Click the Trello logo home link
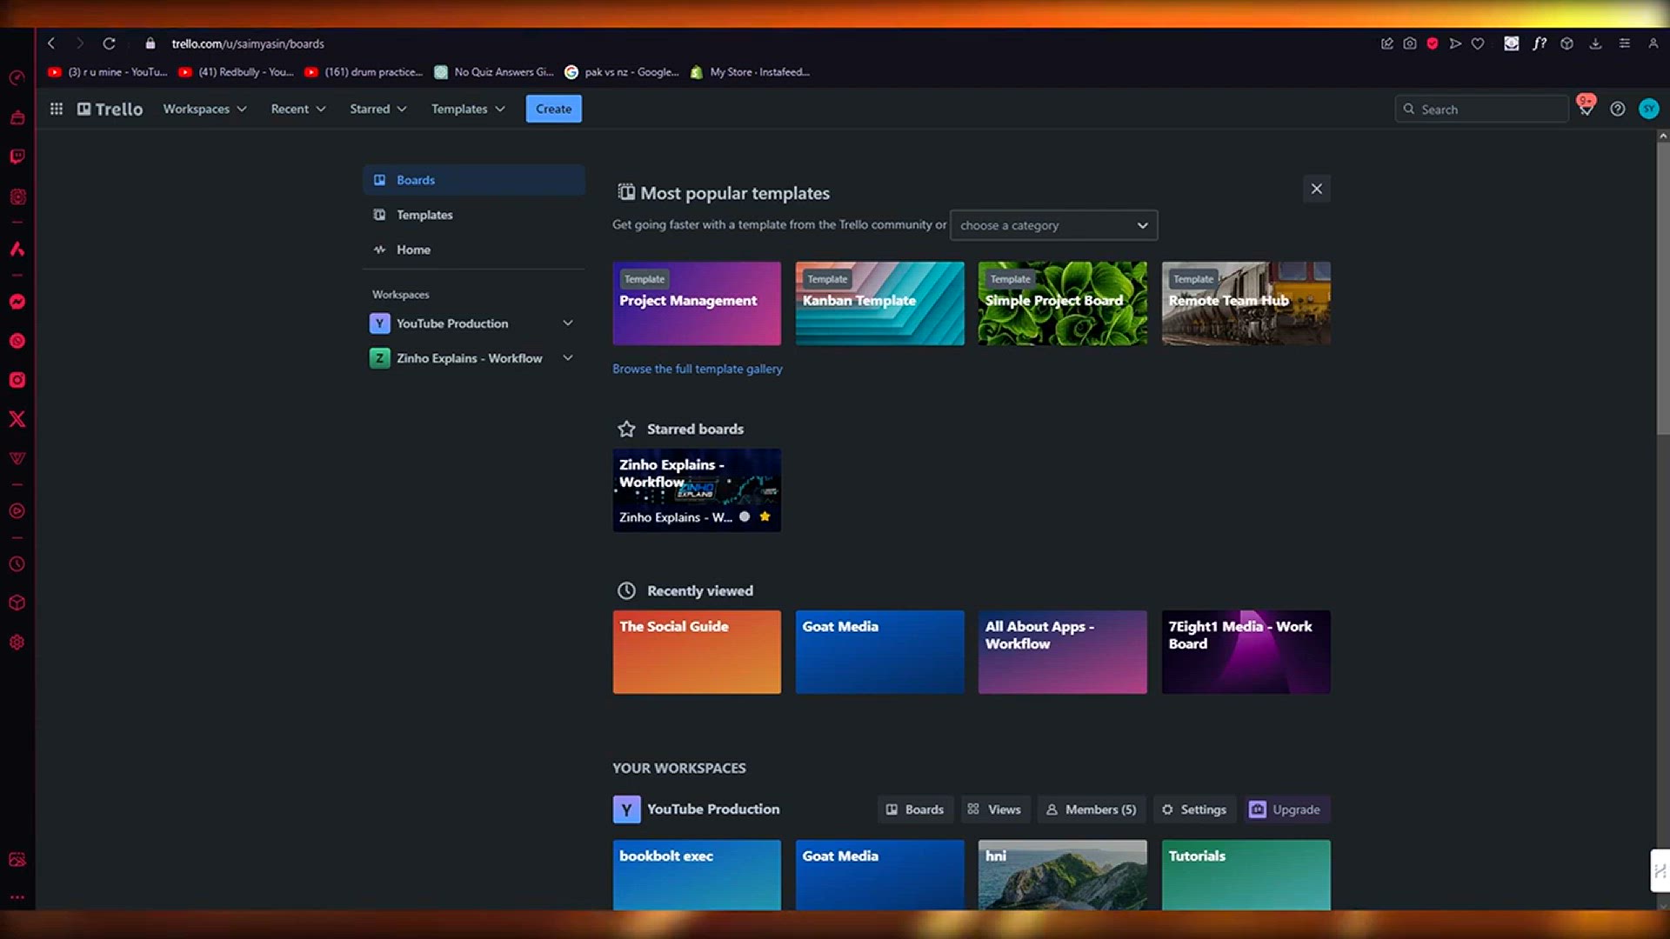The width and height of the screenshot is (1670, 939). coord(110,109)
